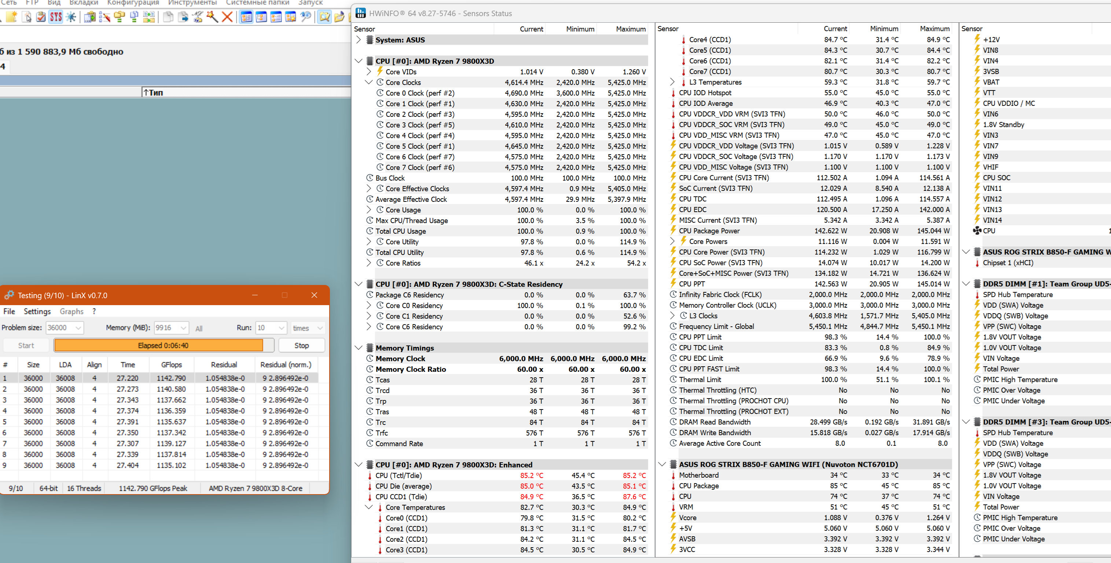Select result row 5 in LinX table
Image resolution: width=1111 pixels, height=563 pixels.
(129, 422)
